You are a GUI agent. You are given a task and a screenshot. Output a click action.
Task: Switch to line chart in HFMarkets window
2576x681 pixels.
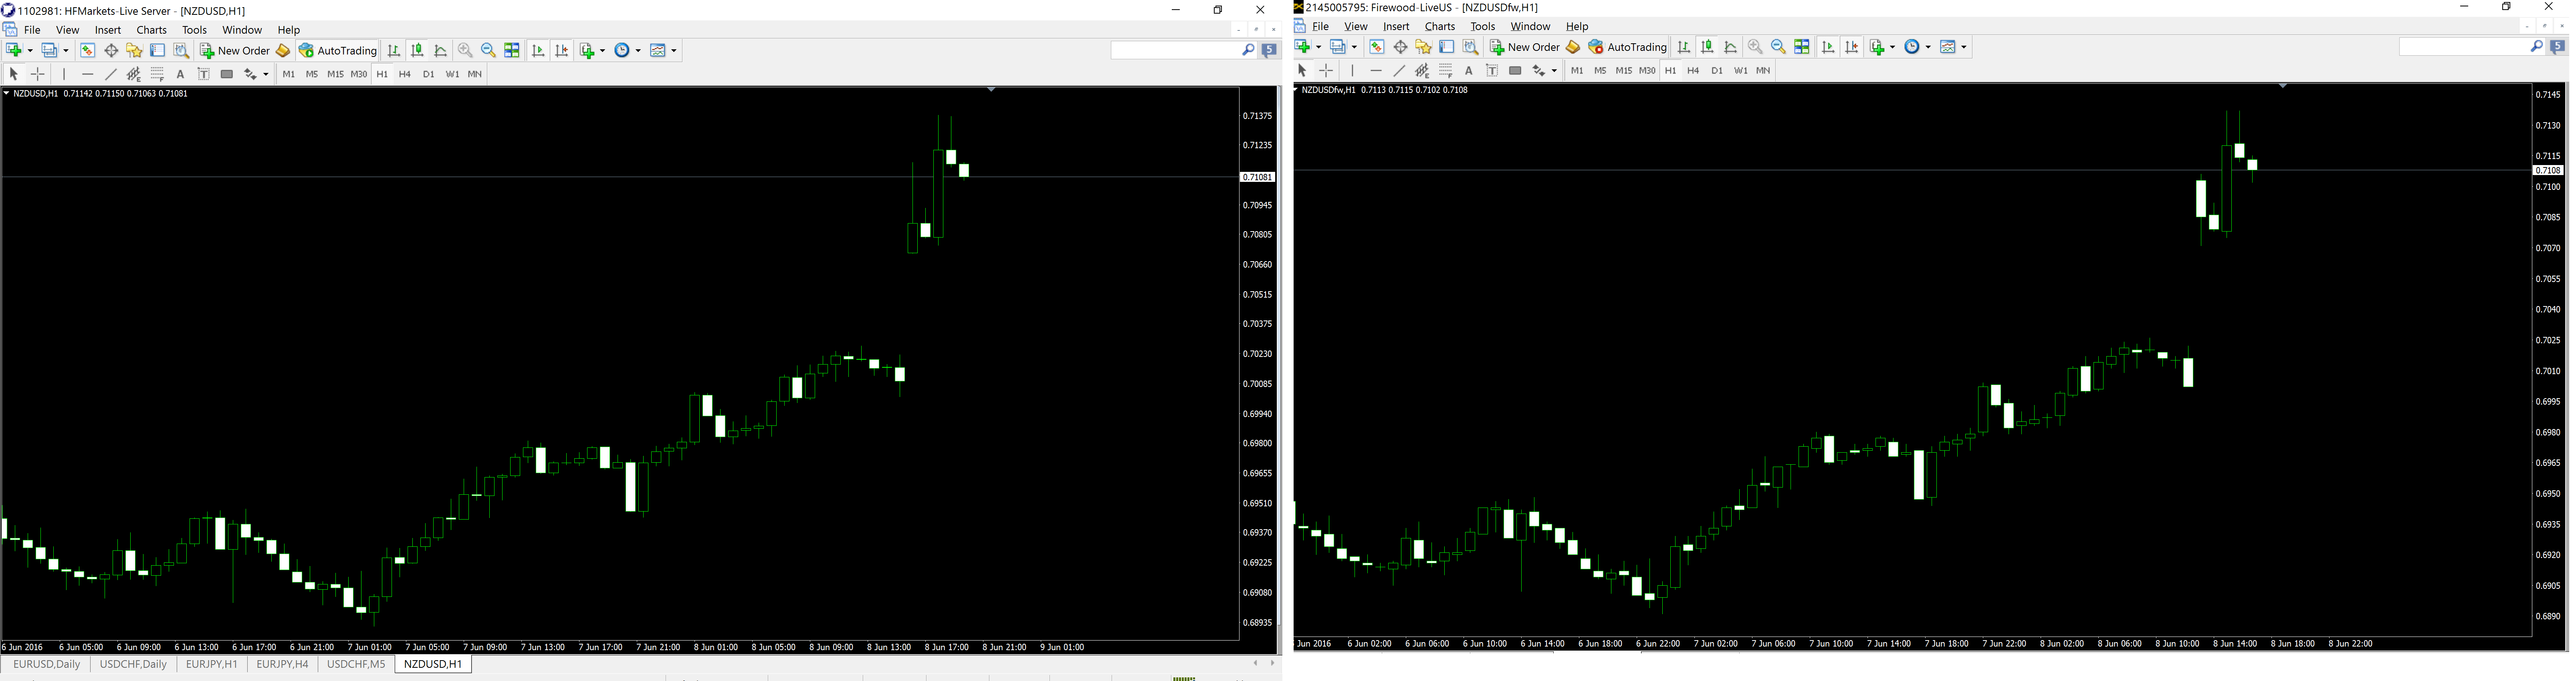[x=441, y=50]
